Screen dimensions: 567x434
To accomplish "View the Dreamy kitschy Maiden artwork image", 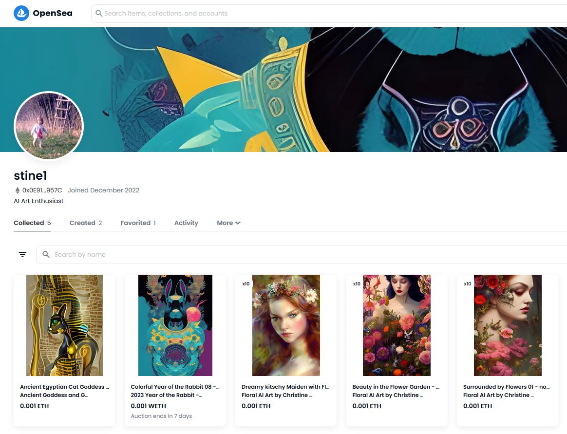I will click(285, 325).
